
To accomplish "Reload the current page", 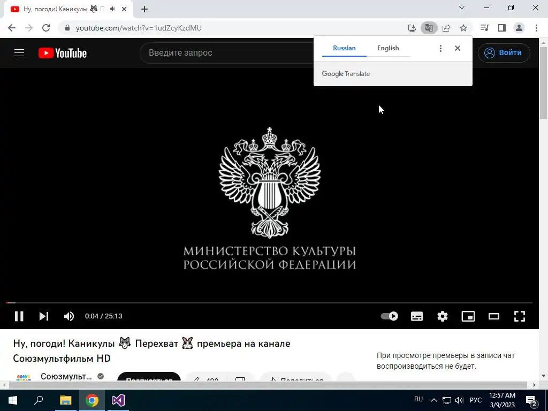I will coord(46,28).
